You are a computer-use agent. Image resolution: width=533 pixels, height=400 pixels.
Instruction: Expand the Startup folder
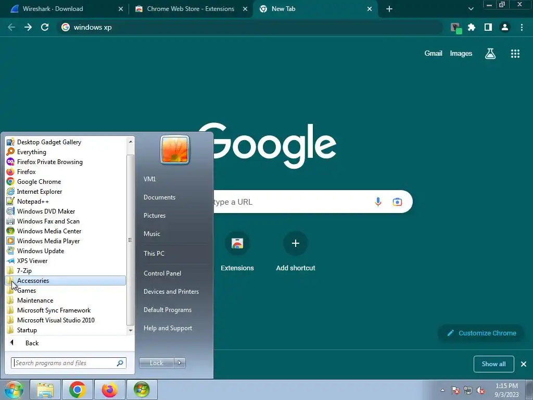(66, 330)
